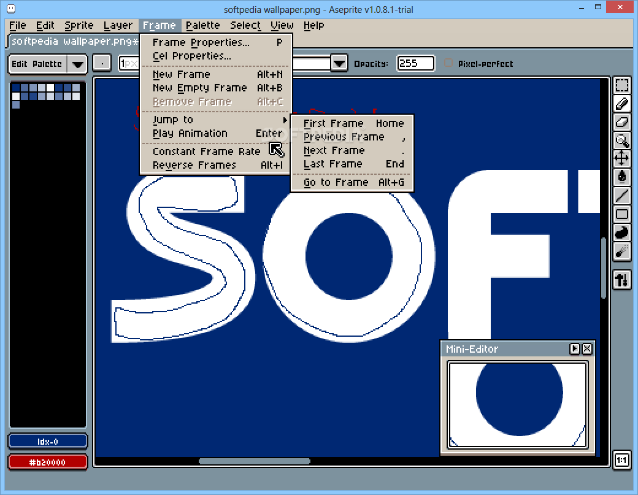Choose Frame Properties... menu item
The width and height of the screenshot is (638, 495).
216,42
